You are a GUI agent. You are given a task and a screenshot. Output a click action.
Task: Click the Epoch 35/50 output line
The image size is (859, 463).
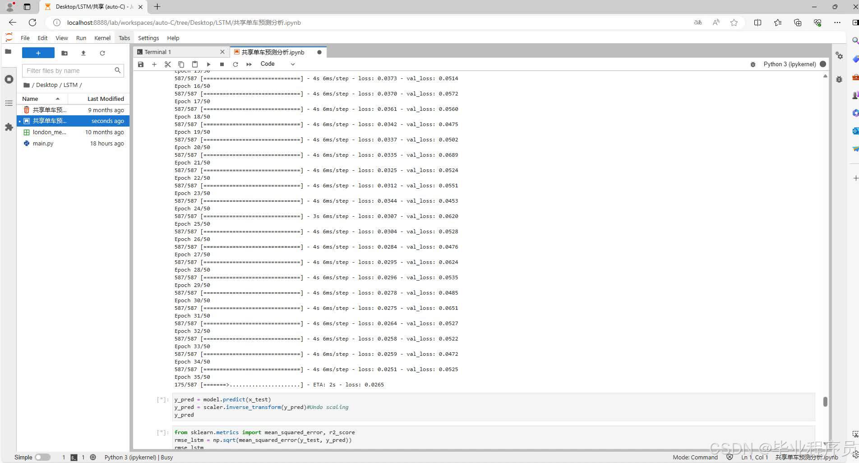[192, 377]
